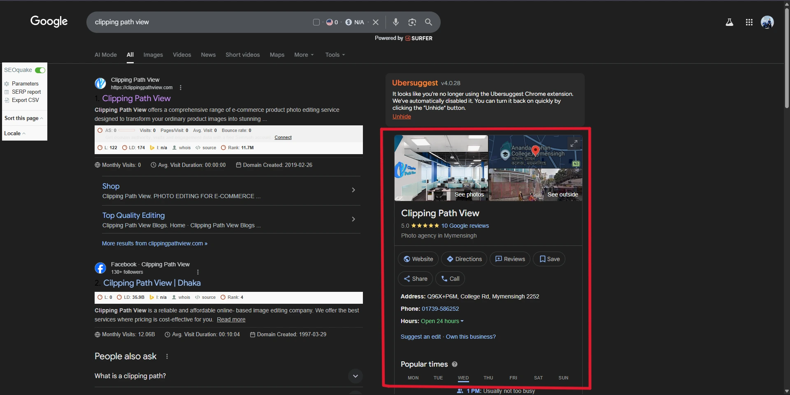Expand the map with fullscreen icon
790x395 pixels.
coord(574,143)
